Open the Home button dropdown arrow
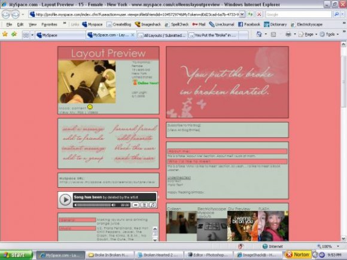Image resolution: width=347 pixels, height=260 pixels. pos(266,34)
